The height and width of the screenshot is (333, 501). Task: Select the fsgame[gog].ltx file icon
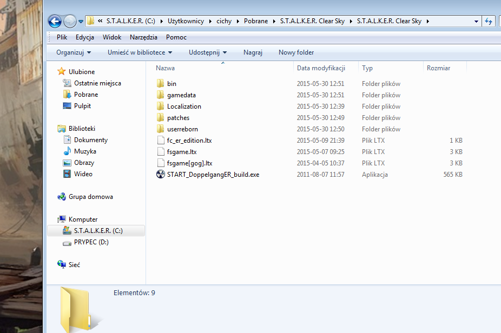[x=161, y=163]
